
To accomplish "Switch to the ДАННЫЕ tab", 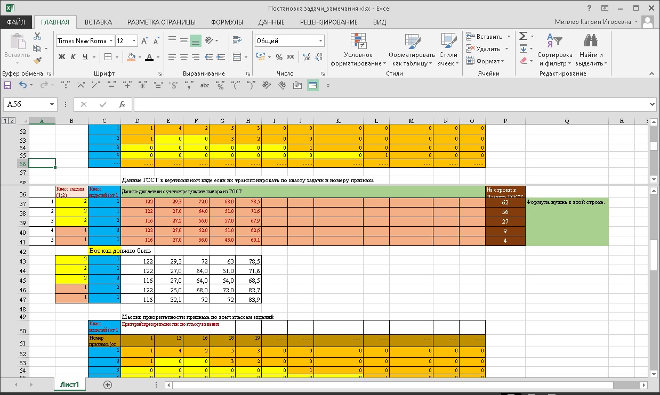I will (271, 22).
